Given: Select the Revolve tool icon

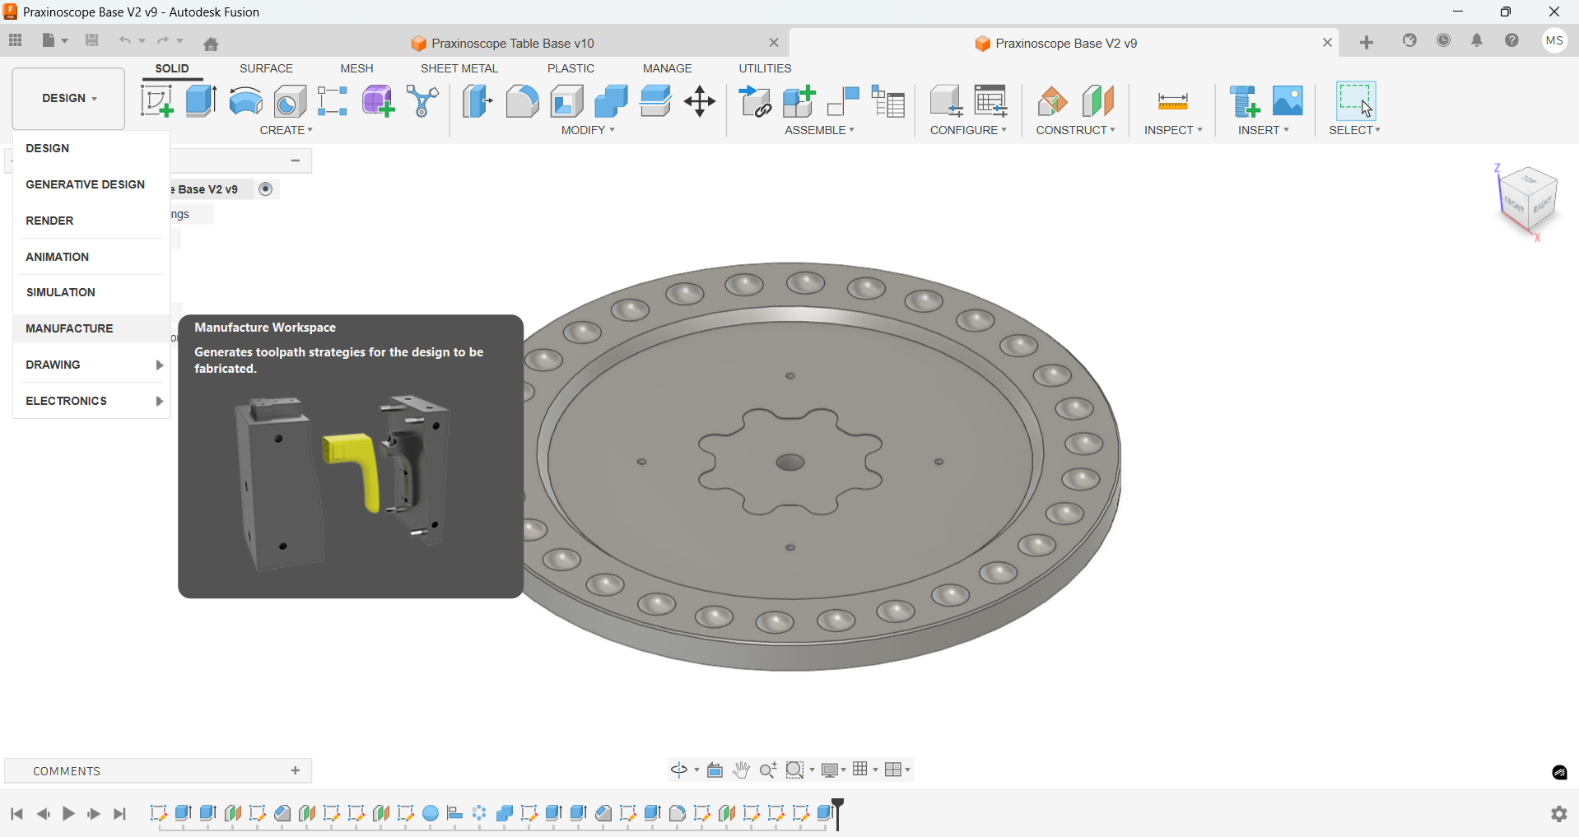Looking at the screenshot, I should click(x=245, y=101).
